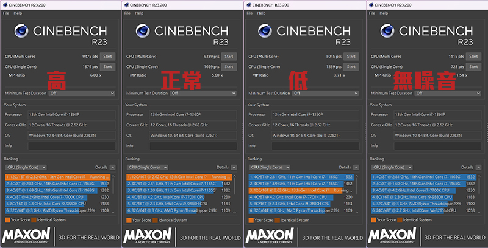Click Processor field in 5045 pts window
Image resolution: width=488 pixels, height=248 pixels.
click(x=315, y=115)
